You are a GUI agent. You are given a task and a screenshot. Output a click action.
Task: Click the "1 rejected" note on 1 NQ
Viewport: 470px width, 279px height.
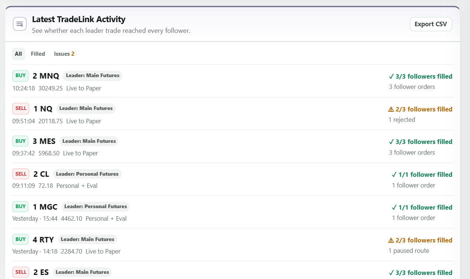(x=402, y=120)
